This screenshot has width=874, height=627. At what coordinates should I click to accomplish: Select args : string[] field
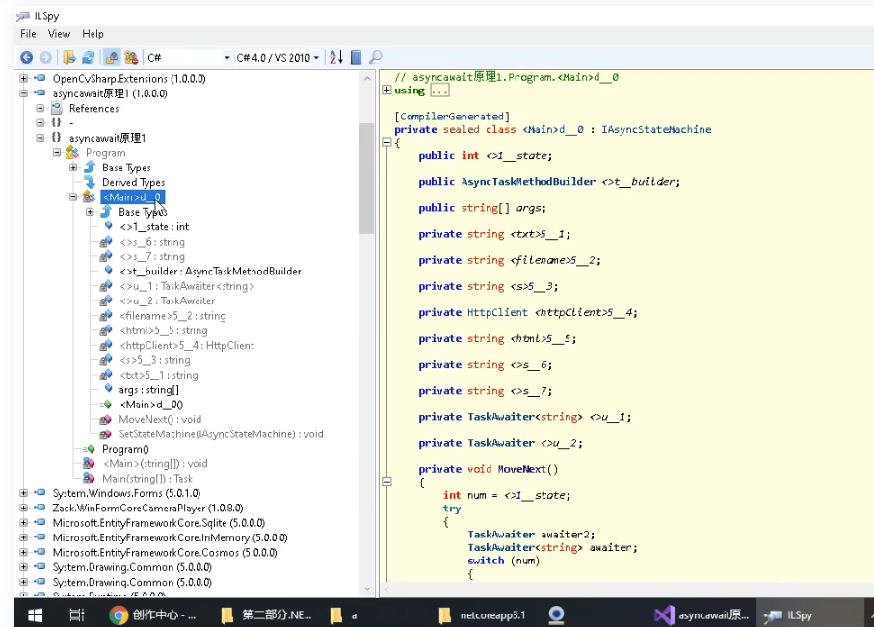click(x=148, y=389)
